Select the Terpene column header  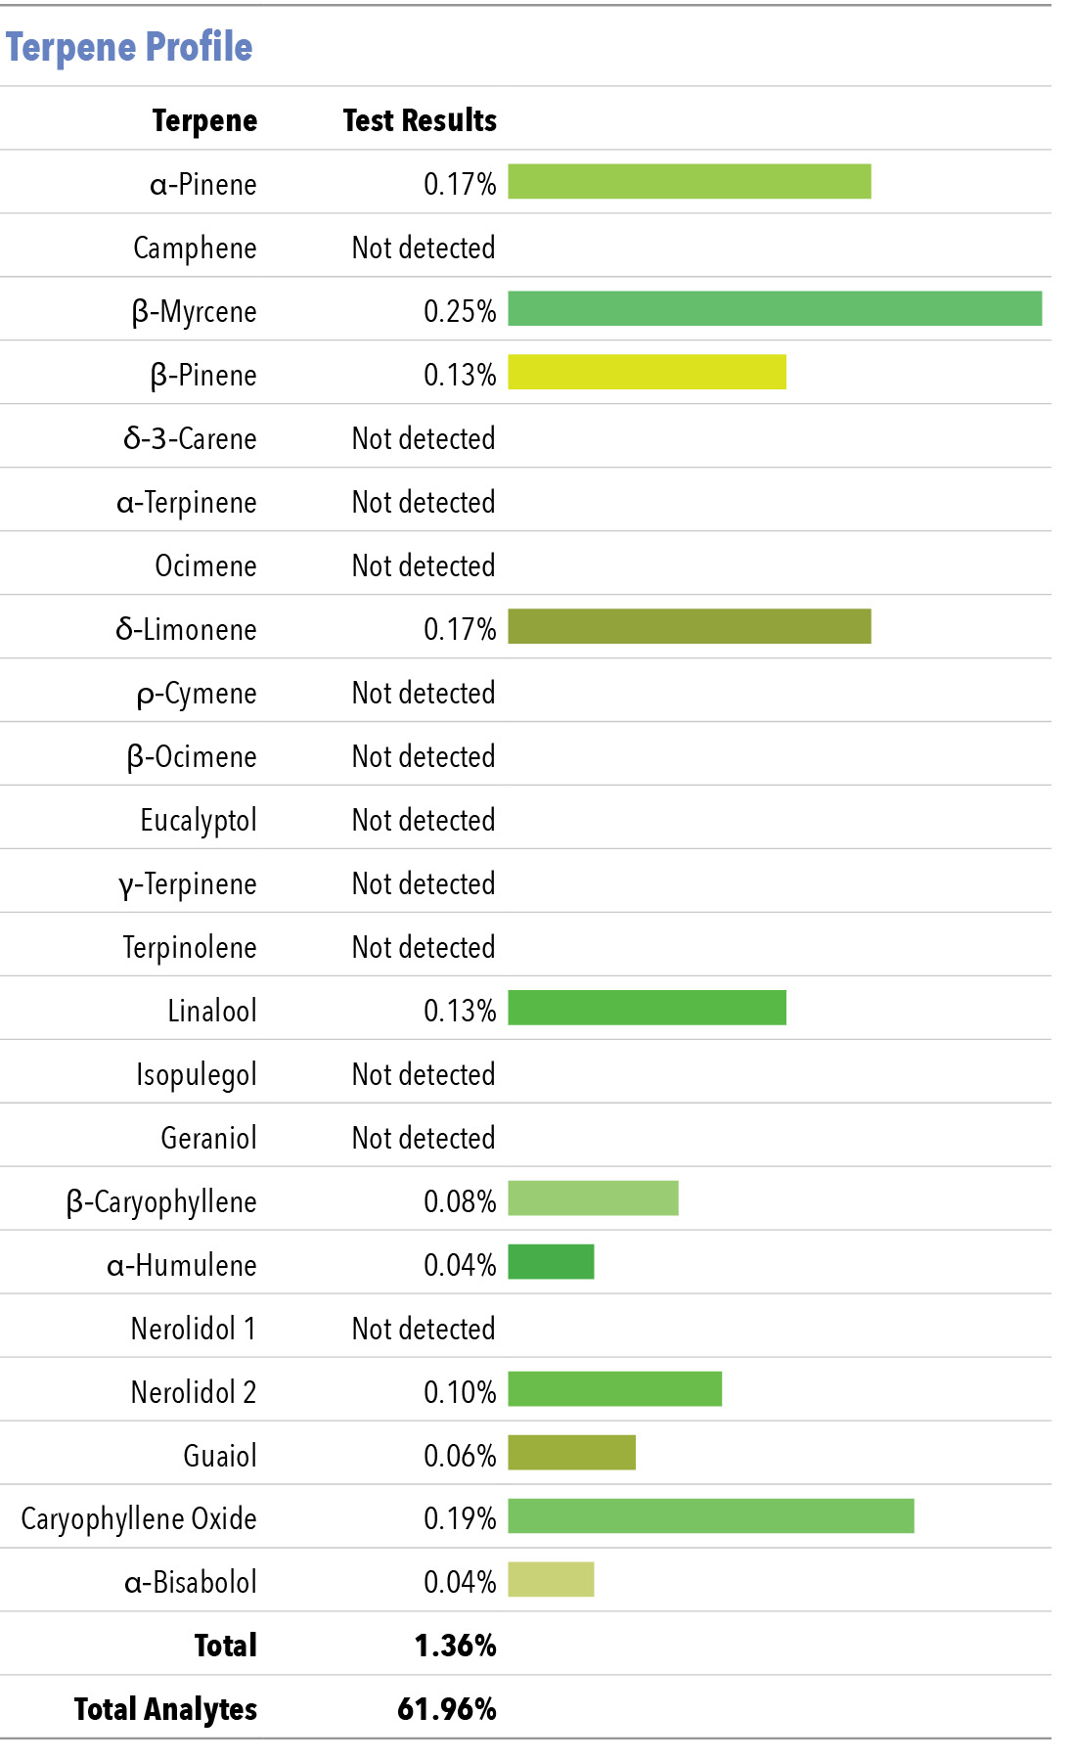(x=204, y=120)
